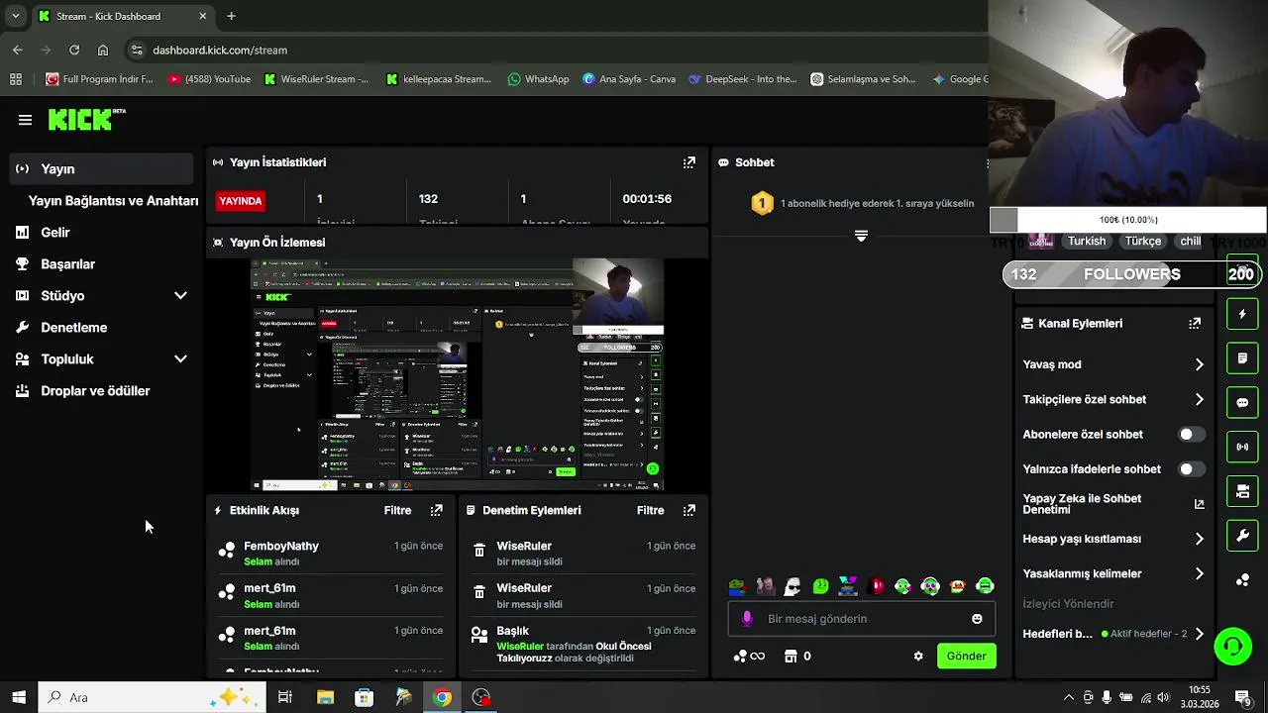Open the emoji picker in chat input
1268x713 pixels.
click(x=977, y=619)
